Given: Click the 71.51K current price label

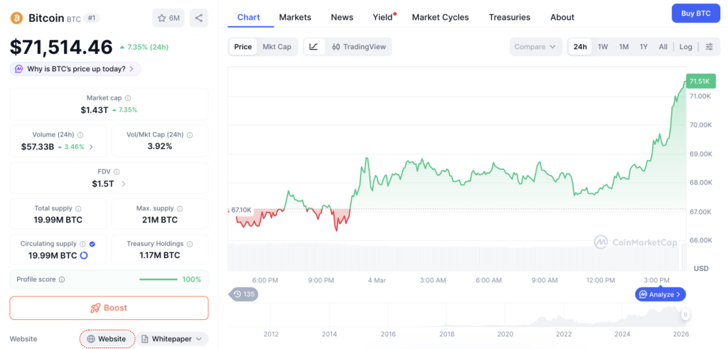Looking at the screenshot, I should (700, 81).
